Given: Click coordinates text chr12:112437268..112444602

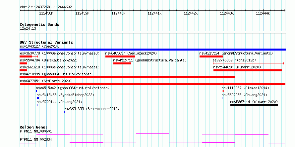Looking at the screenshot, I should tap(46, 7).
